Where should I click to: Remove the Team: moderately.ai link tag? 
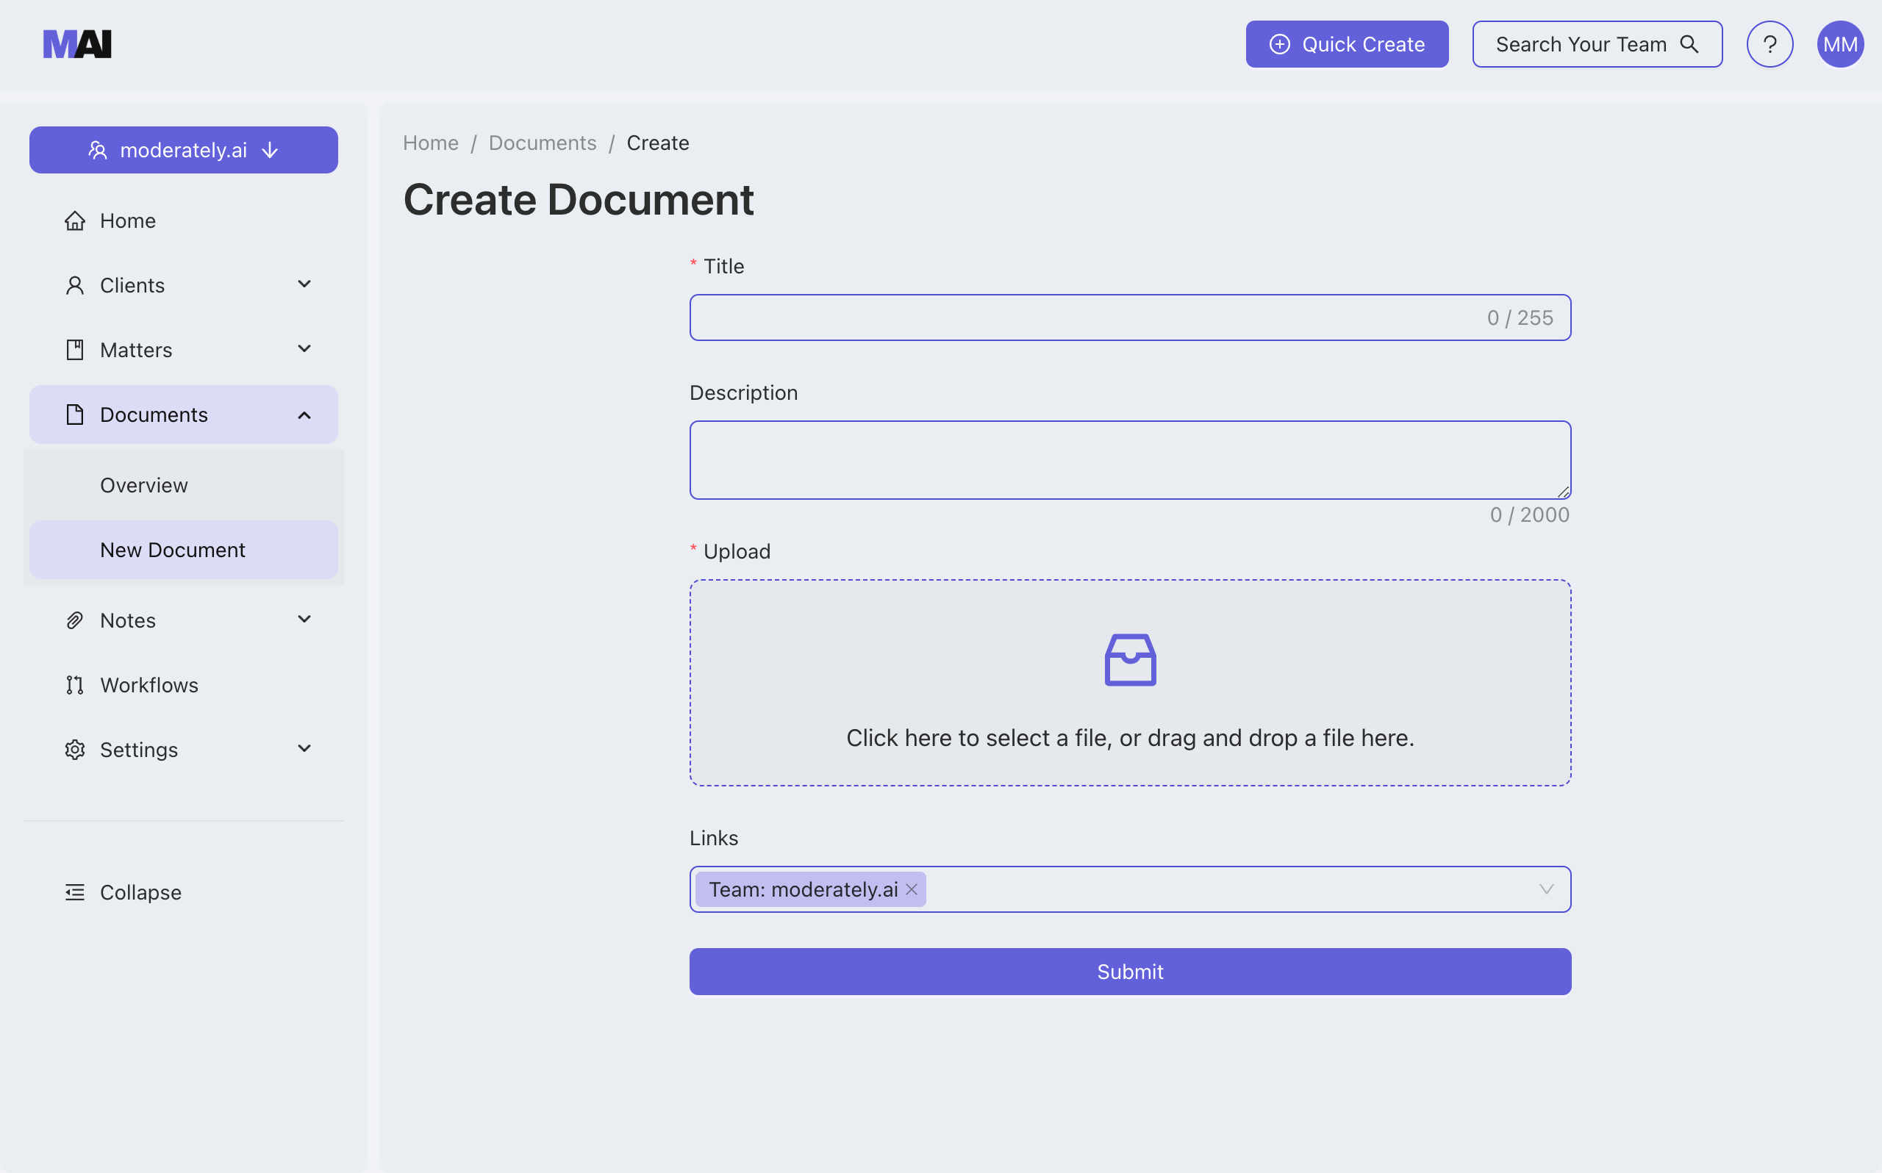click(912, 889)
